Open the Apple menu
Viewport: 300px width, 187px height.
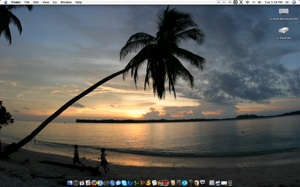[6, 2]
